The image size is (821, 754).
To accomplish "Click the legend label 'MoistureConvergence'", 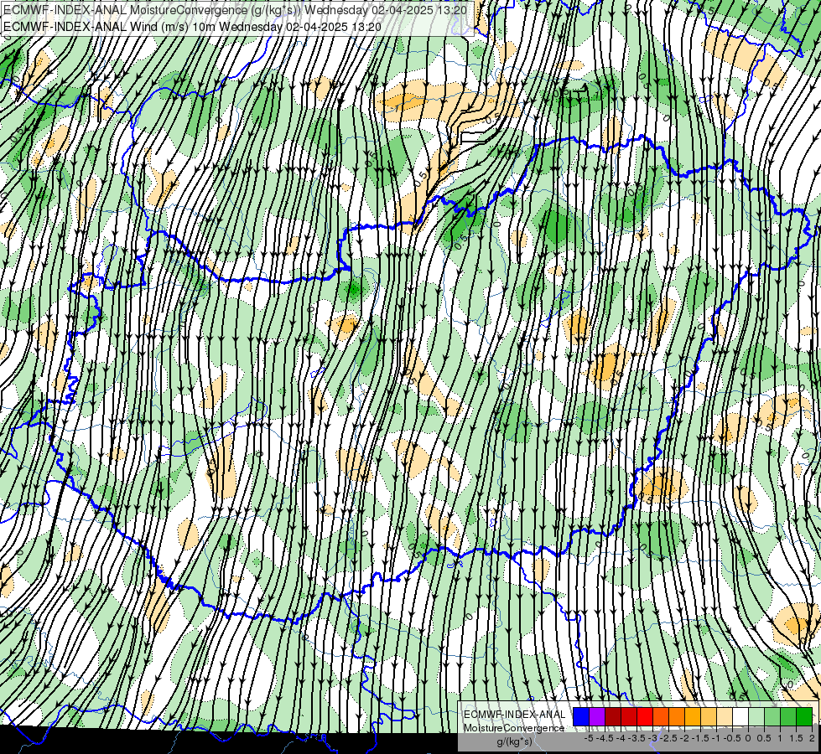I will 514,728.
